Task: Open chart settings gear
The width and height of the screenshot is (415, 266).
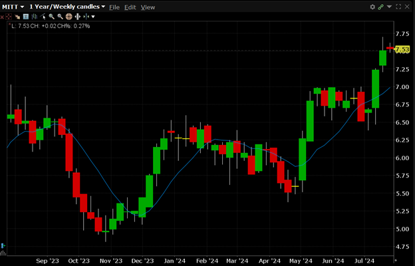Action: tap(372, 7)
